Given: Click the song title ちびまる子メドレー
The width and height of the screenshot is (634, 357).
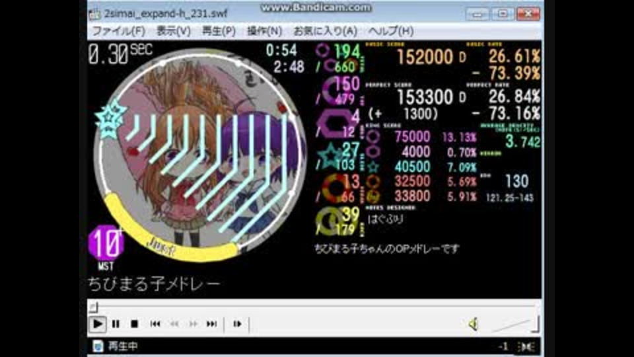Looking at the screenshot, I should pos(154,284).
